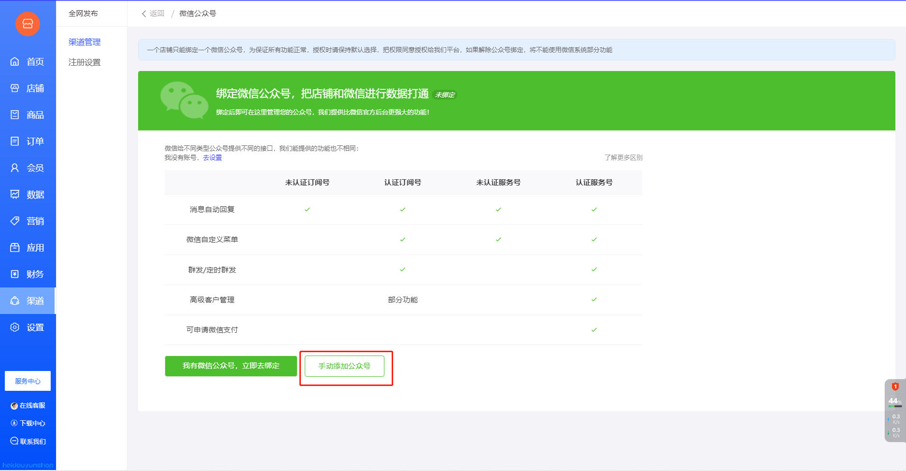Click the 未认证服务号 column header

coord(498,183)
